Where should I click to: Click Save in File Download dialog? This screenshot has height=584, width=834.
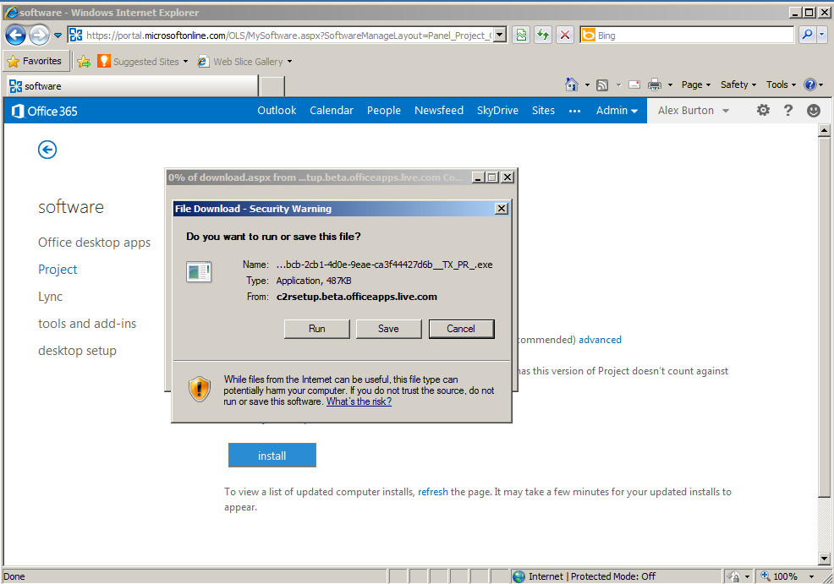point(389,329)
